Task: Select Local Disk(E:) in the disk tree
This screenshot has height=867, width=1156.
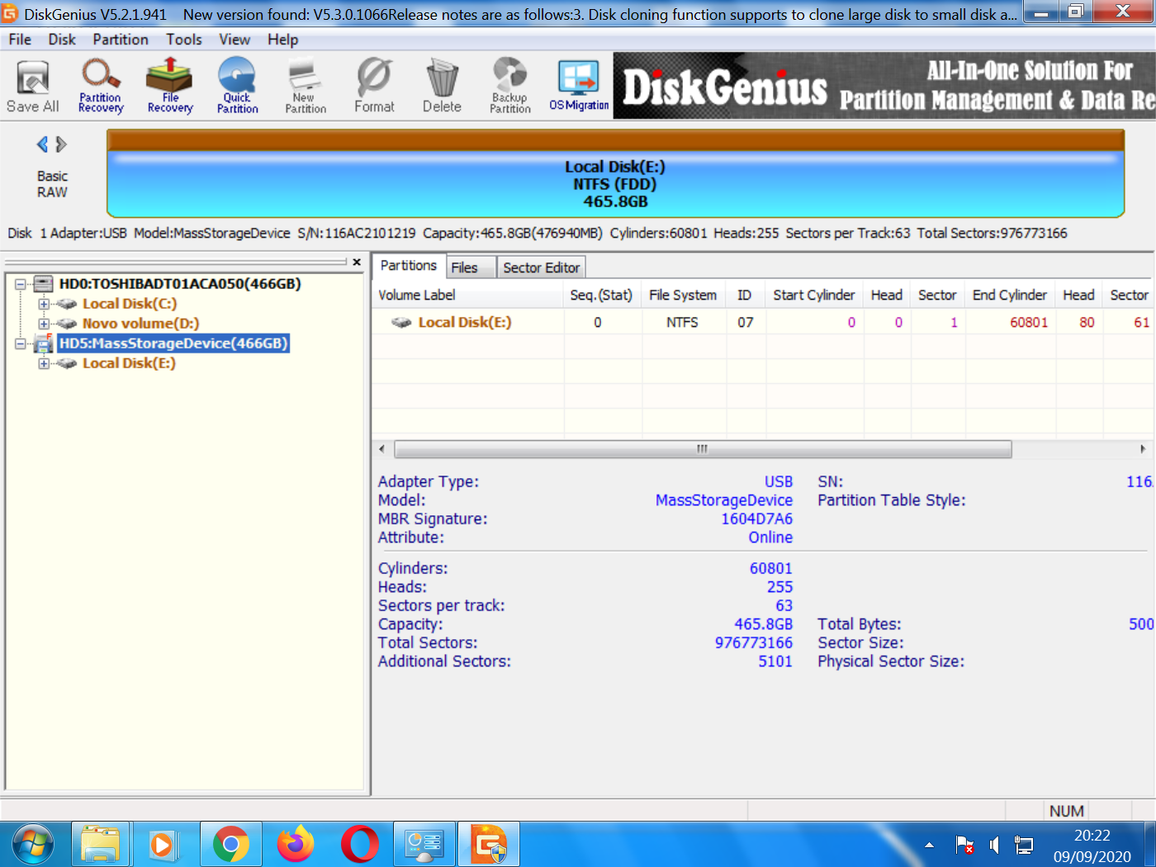Action: [129, 363]
